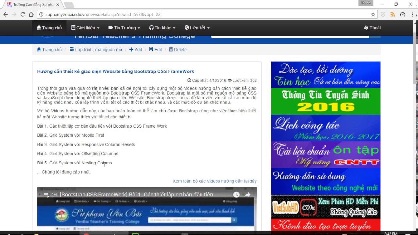
Task: Go to Trang chủ in navbar
Action: pyautogui.click(x=49, y=28)
